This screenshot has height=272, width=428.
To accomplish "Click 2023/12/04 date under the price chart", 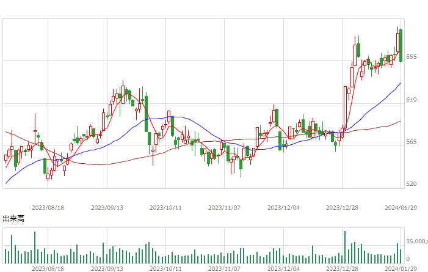I will [x=284, y=208].
